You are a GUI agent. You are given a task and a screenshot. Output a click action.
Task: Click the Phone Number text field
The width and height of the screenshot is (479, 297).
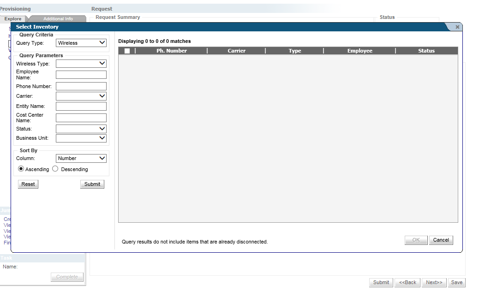pyautogui.click(x=81, y=86)
